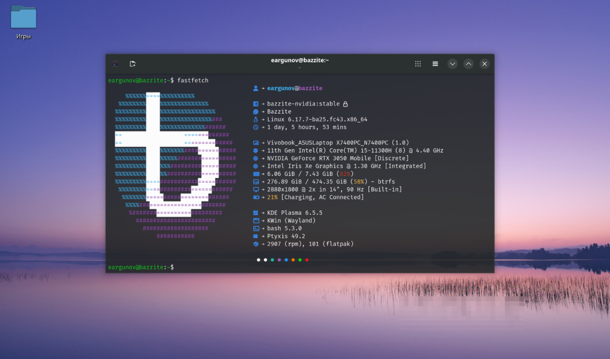Image resolution: width=610 pixels, height=359 pixels.
Task: Click the down chevron in the header bar
Action: [x=452, y=63]
